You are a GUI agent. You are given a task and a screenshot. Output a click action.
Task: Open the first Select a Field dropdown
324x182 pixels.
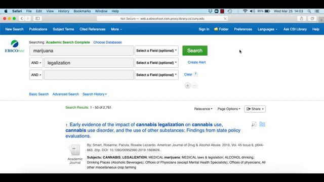[x=156, y=51]
